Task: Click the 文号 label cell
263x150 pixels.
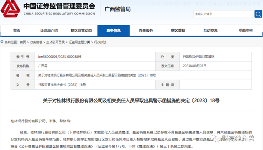Action: [23, 85]
